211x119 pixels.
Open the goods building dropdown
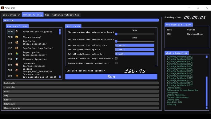[135, 50]
